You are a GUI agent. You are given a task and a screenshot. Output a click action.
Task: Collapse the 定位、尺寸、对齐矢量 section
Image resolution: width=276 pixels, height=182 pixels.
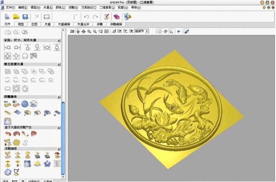[59, 40]
